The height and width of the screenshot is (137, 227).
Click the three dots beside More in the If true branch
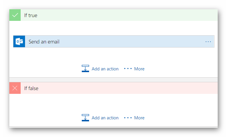coord(128,69)
